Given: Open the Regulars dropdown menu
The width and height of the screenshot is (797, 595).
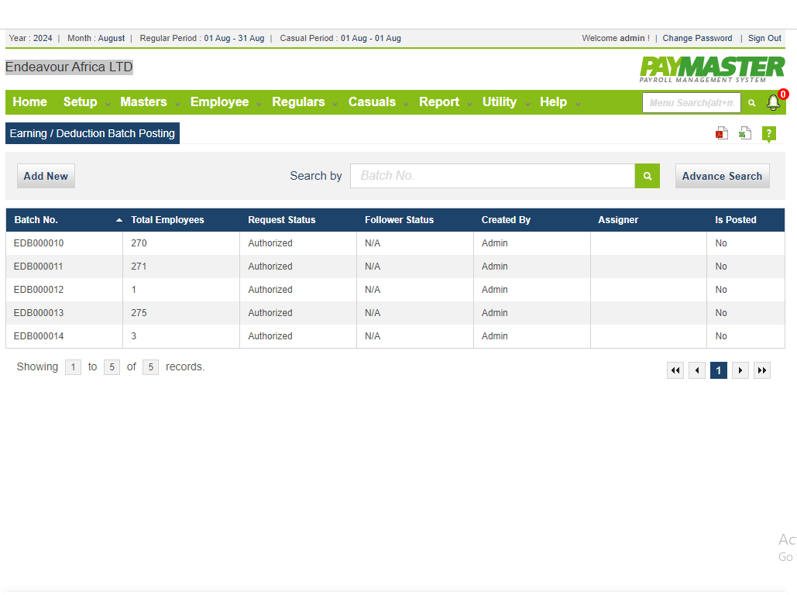Looking at the screenshot, I should pos(298,102).
